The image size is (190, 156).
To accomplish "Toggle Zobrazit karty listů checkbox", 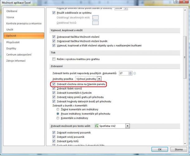I will [54, 141].
